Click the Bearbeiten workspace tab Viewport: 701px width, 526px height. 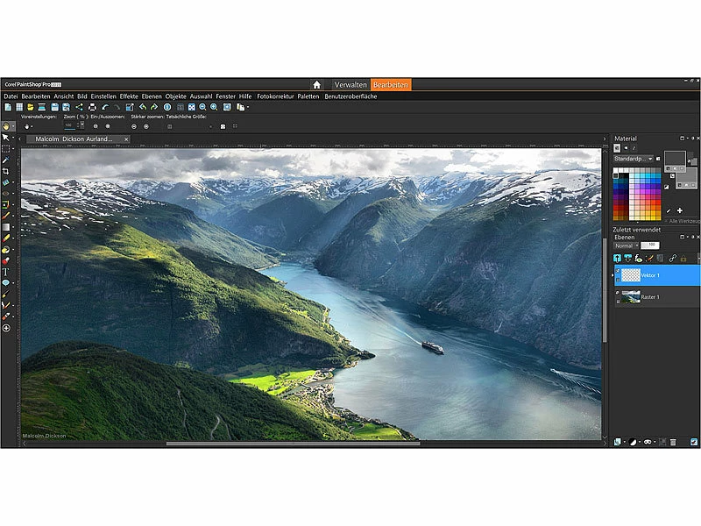tap(391, 85)
